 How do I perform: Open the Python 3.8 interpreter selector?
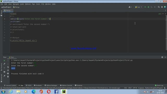[154, 88]
